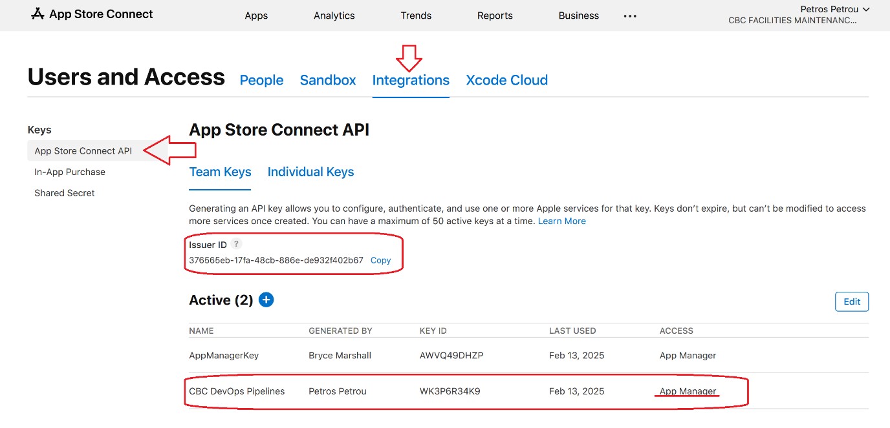This screenshot has width=890, height=428.
Task: Select Team Keys view
Action: (x=220, y=172)
